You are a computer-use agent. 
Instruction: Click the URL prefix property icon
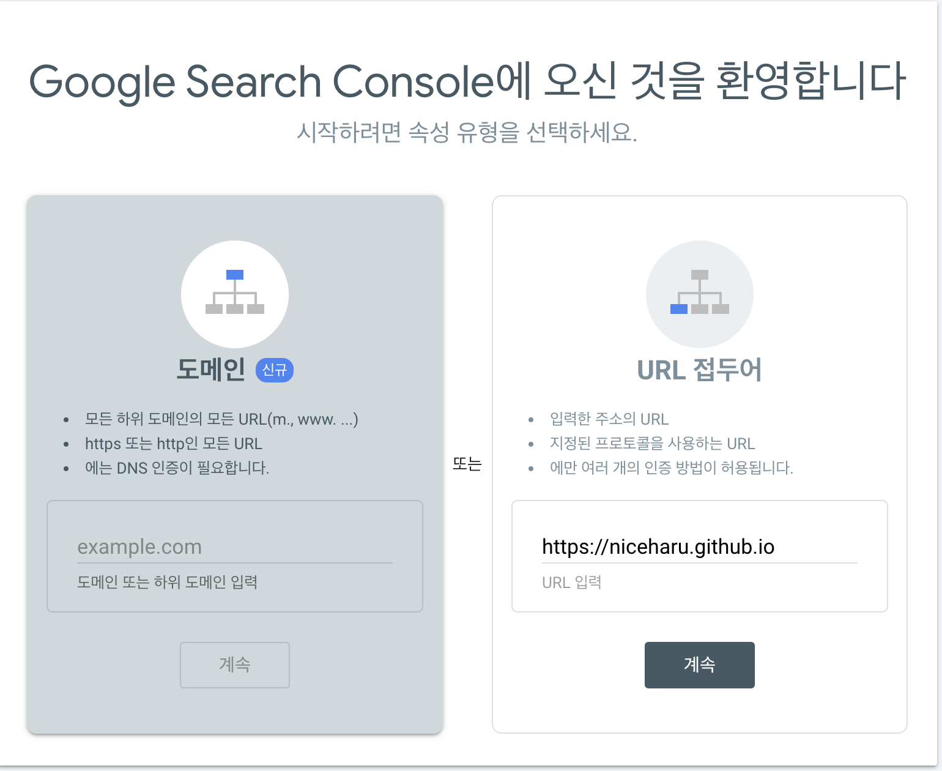pos(699,294)
